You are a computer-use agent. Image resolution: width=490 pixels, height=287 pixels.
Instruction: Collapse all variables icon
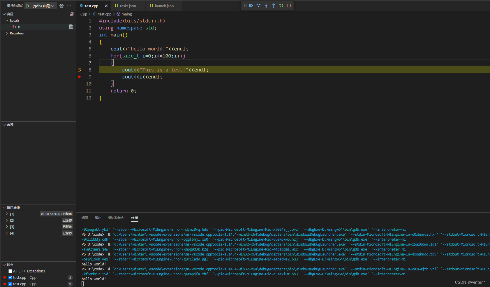click(72, 14)
